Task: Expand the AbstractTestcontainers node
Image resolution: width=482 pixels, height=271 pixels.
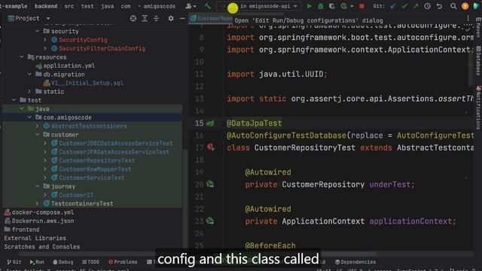Action: click(38, 126)
